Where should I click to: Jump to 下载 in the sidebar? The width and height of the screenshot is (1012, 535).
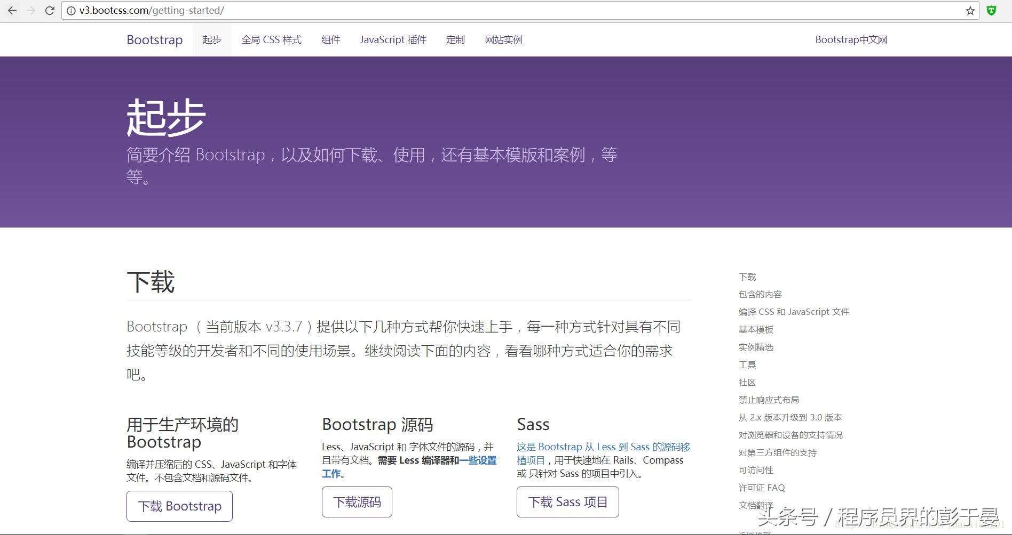click(747, 277)
